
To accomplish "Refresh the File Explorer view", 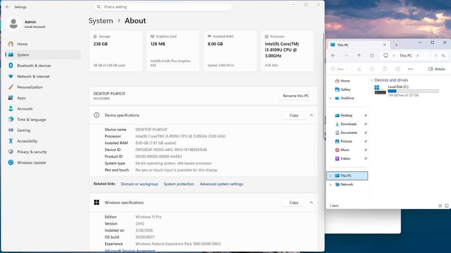I will point(372,55).
